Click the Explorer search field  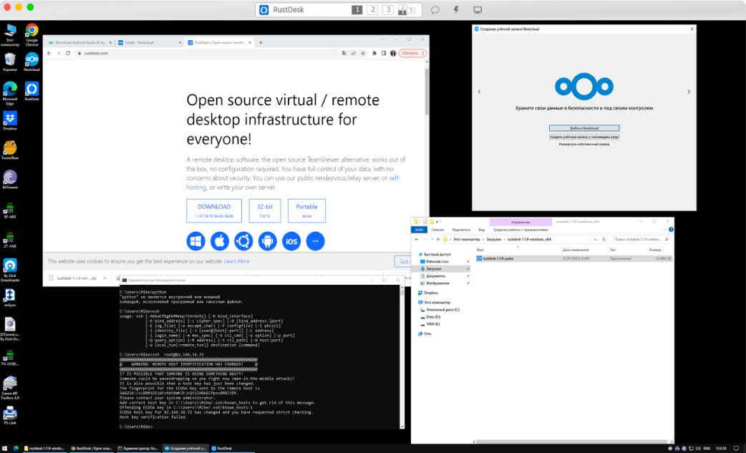637,238
